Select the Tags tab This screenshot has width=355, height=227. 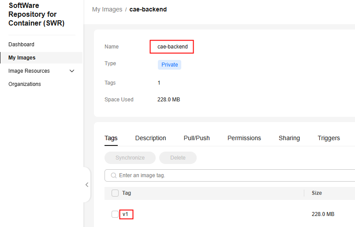[x=111, y=138]
